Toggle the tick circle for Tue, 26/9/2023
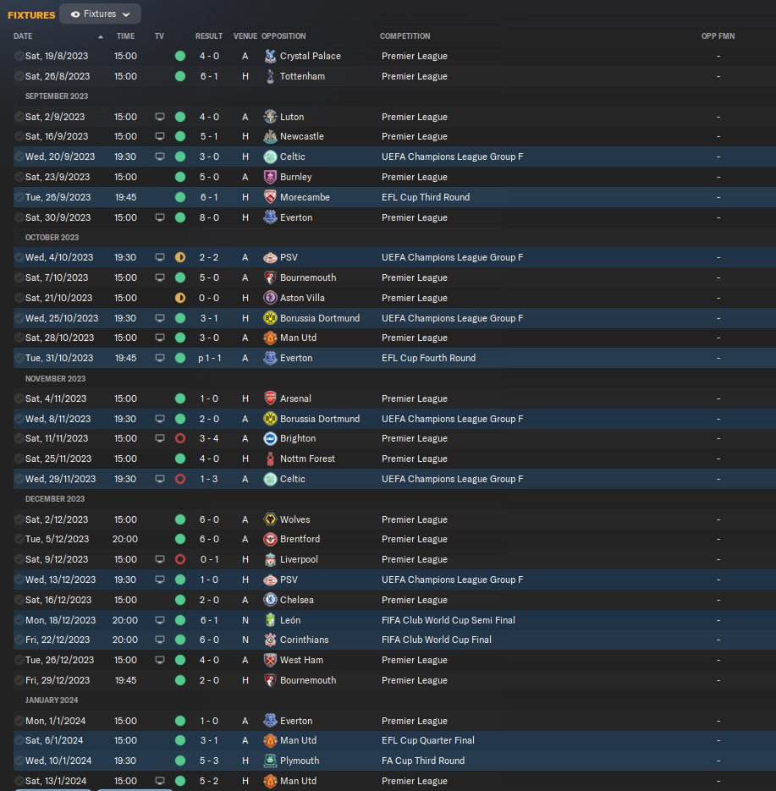Viewport: 776px width, 791px height. [x=19, y=197]
